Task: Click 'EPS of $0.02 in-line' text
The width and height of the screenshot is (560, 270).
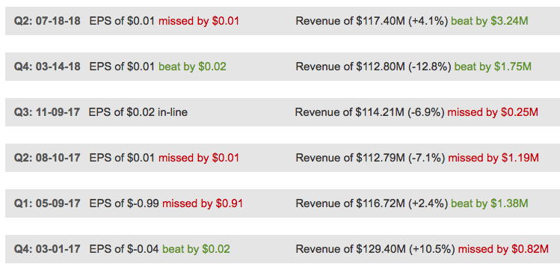Action: pos(138,112)
